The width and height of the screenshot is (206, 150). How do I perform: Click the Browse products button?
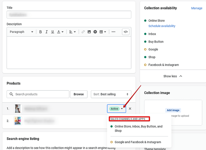click(x=79, y=94)
